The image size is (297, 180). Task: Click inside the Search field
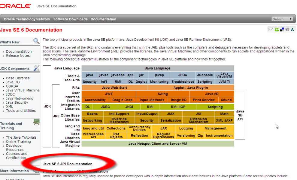(280, 19)
